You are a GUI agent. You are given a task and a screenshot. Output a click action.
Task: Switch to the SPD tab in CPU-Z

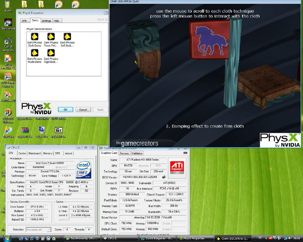tap(58, 153)
